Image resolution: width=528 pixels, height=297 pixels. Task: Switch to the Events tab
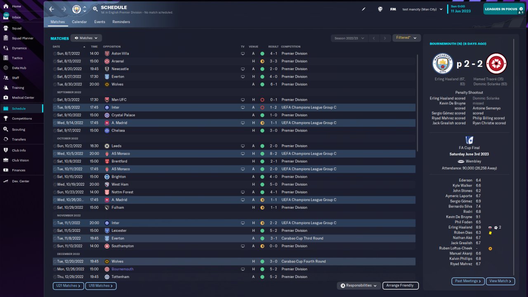pyautogui.click(x=99, y=22)
